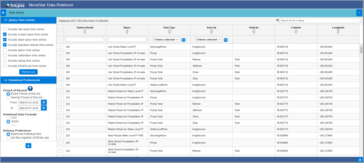The height and width of the screenshot is (163, 364).
Task: Open Data Type filter dropdown
Action: (x=166, y=40)
